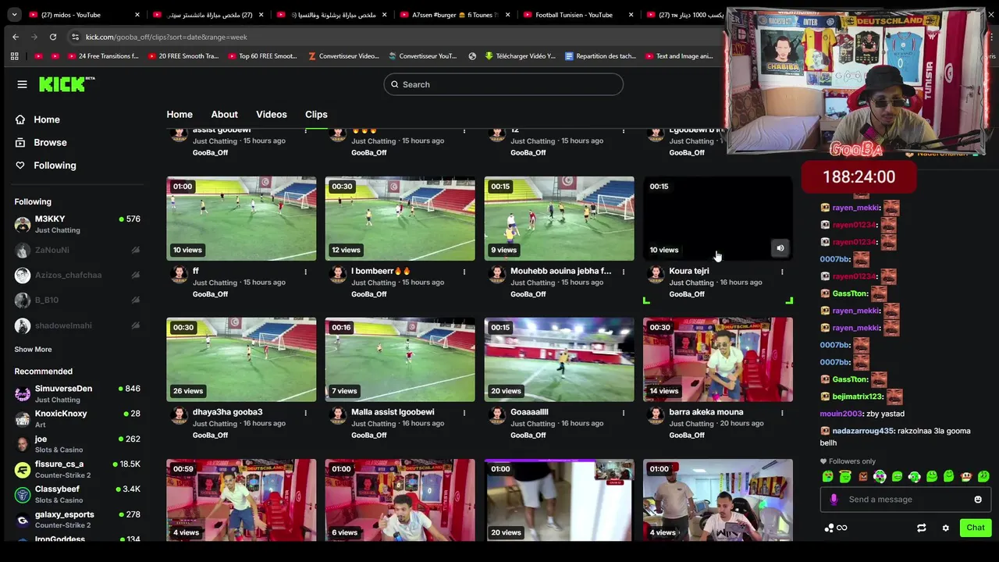
Task: Play 'barra akeka mouna' clip thumbnail
Action: pos(718,360)
